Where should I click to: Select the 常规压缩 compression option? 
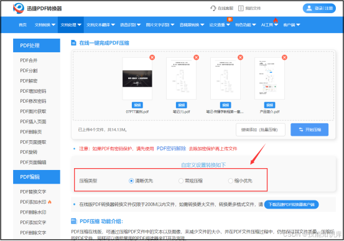[181, 181]
